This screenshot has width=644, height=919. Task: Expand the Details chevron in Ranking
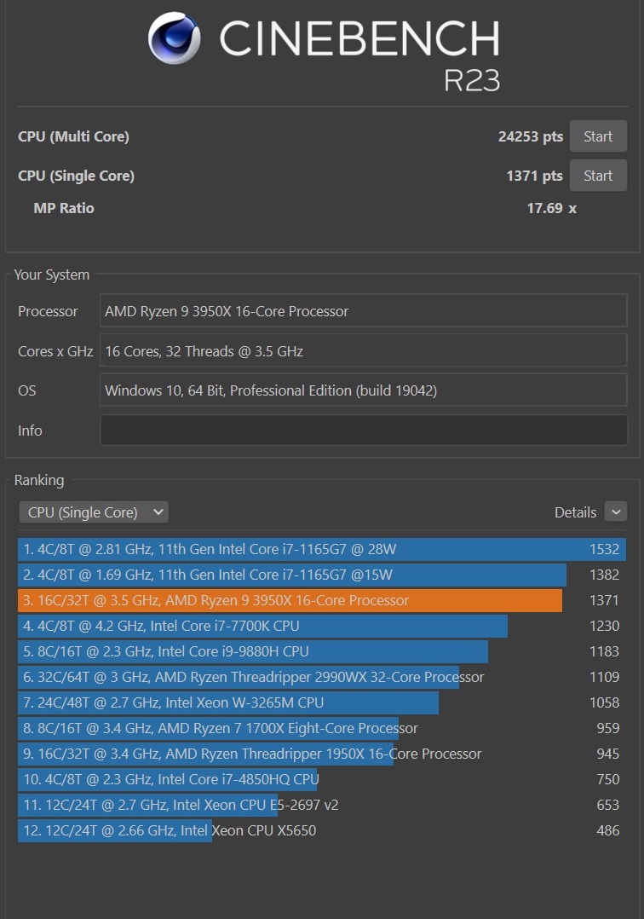pyautogui.click(x=615, y=512)
